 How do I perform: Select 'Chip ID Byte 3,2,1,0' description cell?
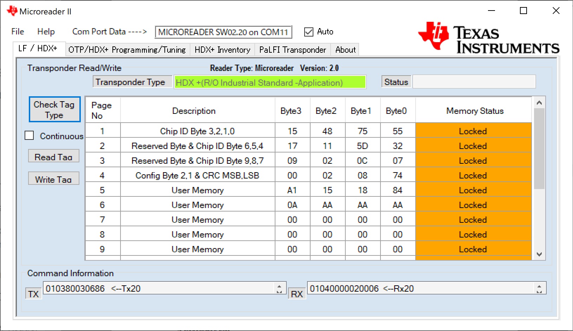197,131
